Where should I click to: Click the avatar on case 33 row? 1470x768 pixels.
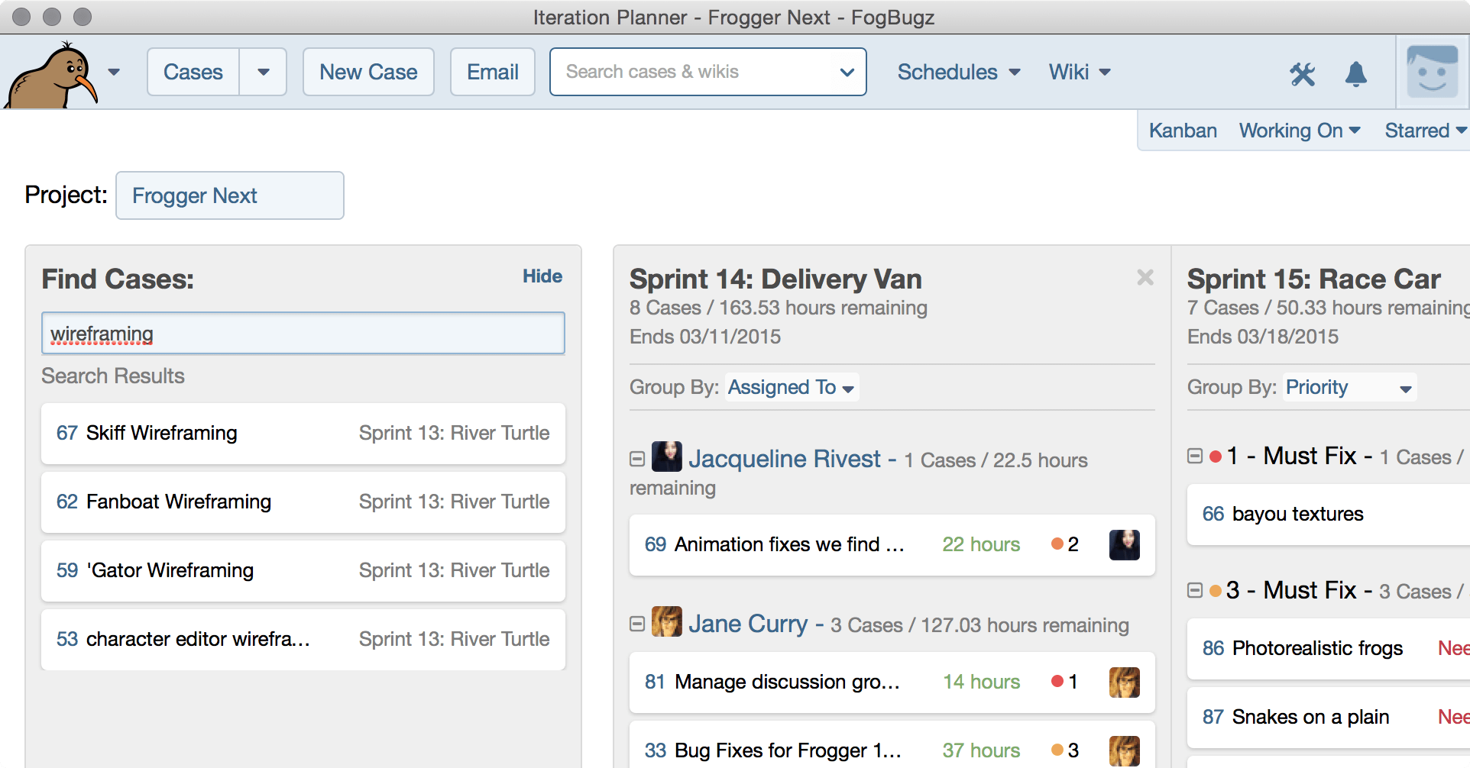click(x=1124, y=750)
